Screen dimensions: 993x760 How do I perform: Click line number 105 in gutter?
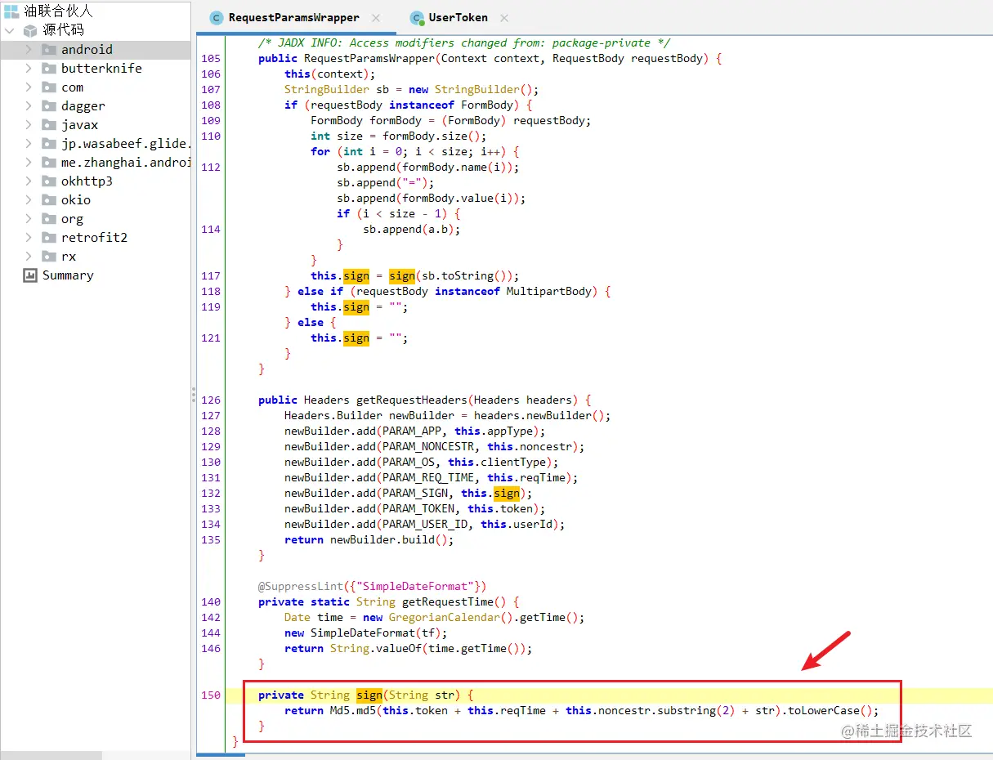tap(211, 59)
